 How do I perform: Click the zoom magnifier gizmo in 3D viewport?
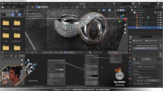click(x=125, y=25)
